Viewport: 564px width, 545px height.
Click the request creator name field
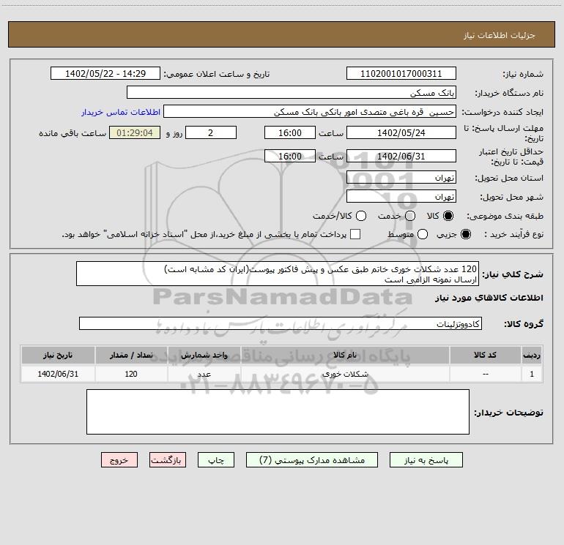point(310,111)
